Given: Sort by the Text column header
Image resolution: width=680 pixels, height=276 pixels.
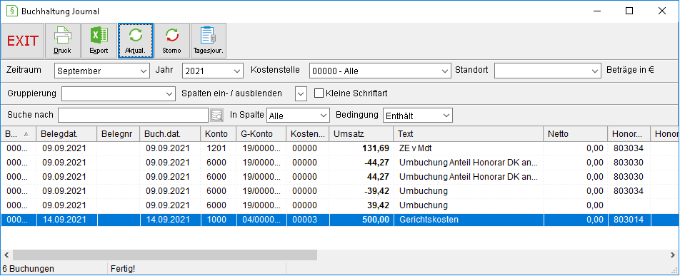Looking at the screenshot, I should click(x=469, y=134).
